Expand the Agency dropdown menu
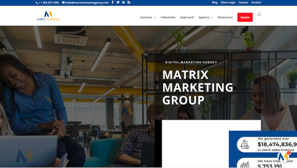 coord(206,17)
